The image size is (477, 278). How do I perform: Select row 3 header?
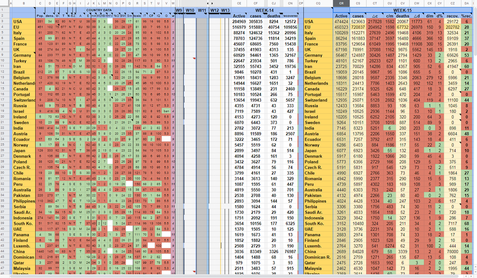pos(5,22)
